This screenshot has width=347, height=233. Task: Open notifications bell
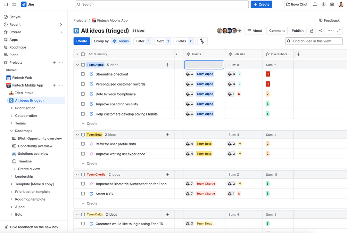click(315, 5)
